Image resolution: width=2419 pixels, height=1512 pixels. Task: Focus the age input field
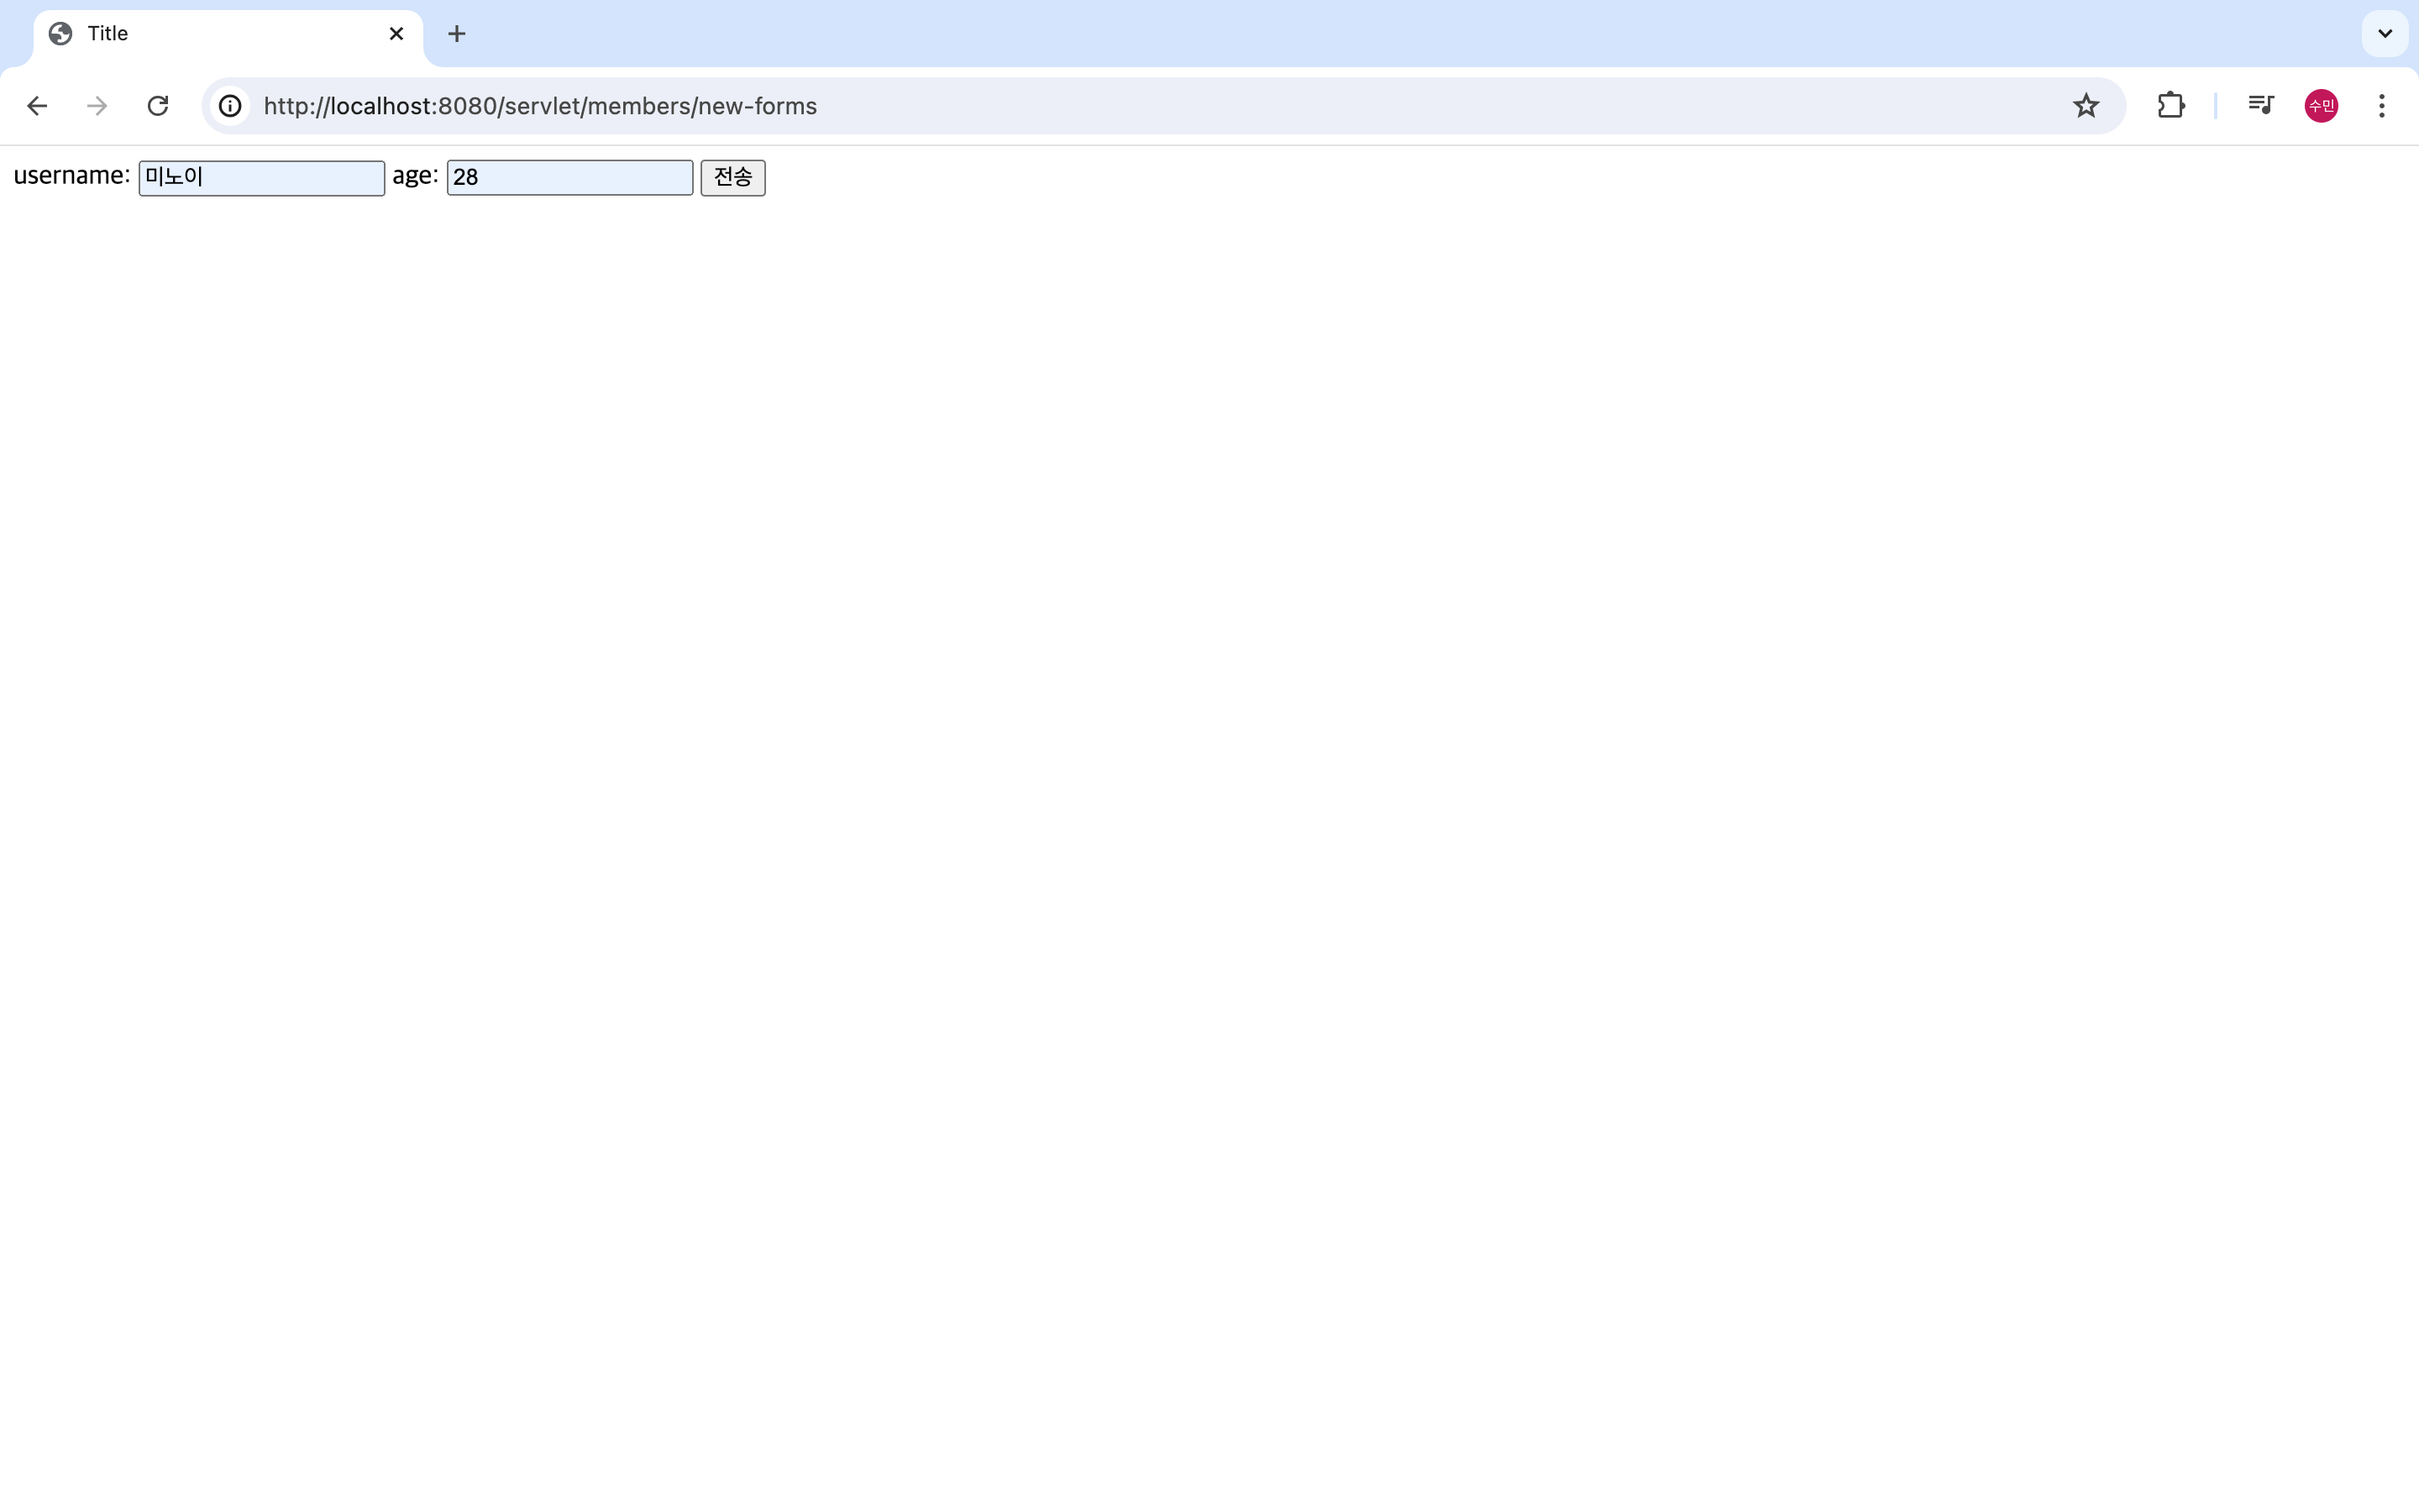tap(569, 178)
